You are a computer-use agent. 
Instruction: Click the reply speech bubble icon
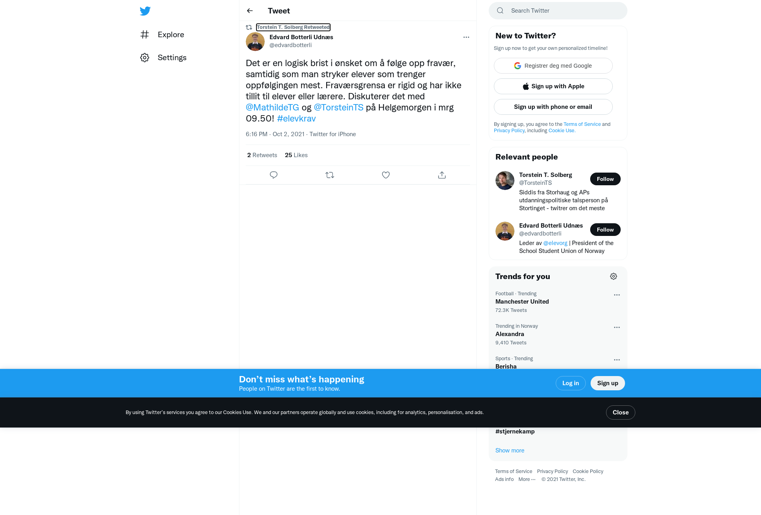pos(273,175)
